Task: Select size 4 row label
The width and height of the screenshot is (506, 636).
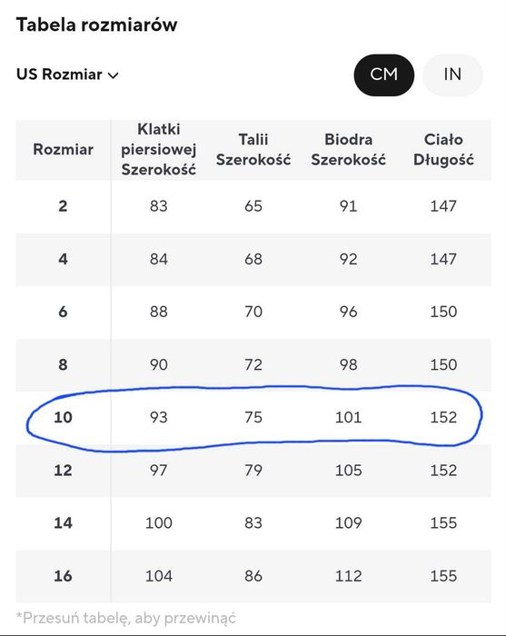Action: tap(63, 259)
